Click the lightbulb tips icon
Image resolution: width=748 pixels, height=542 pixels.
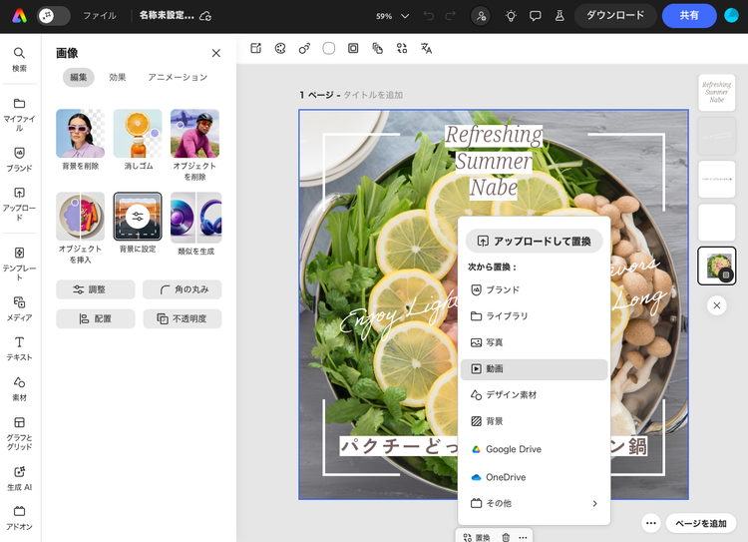511,16
